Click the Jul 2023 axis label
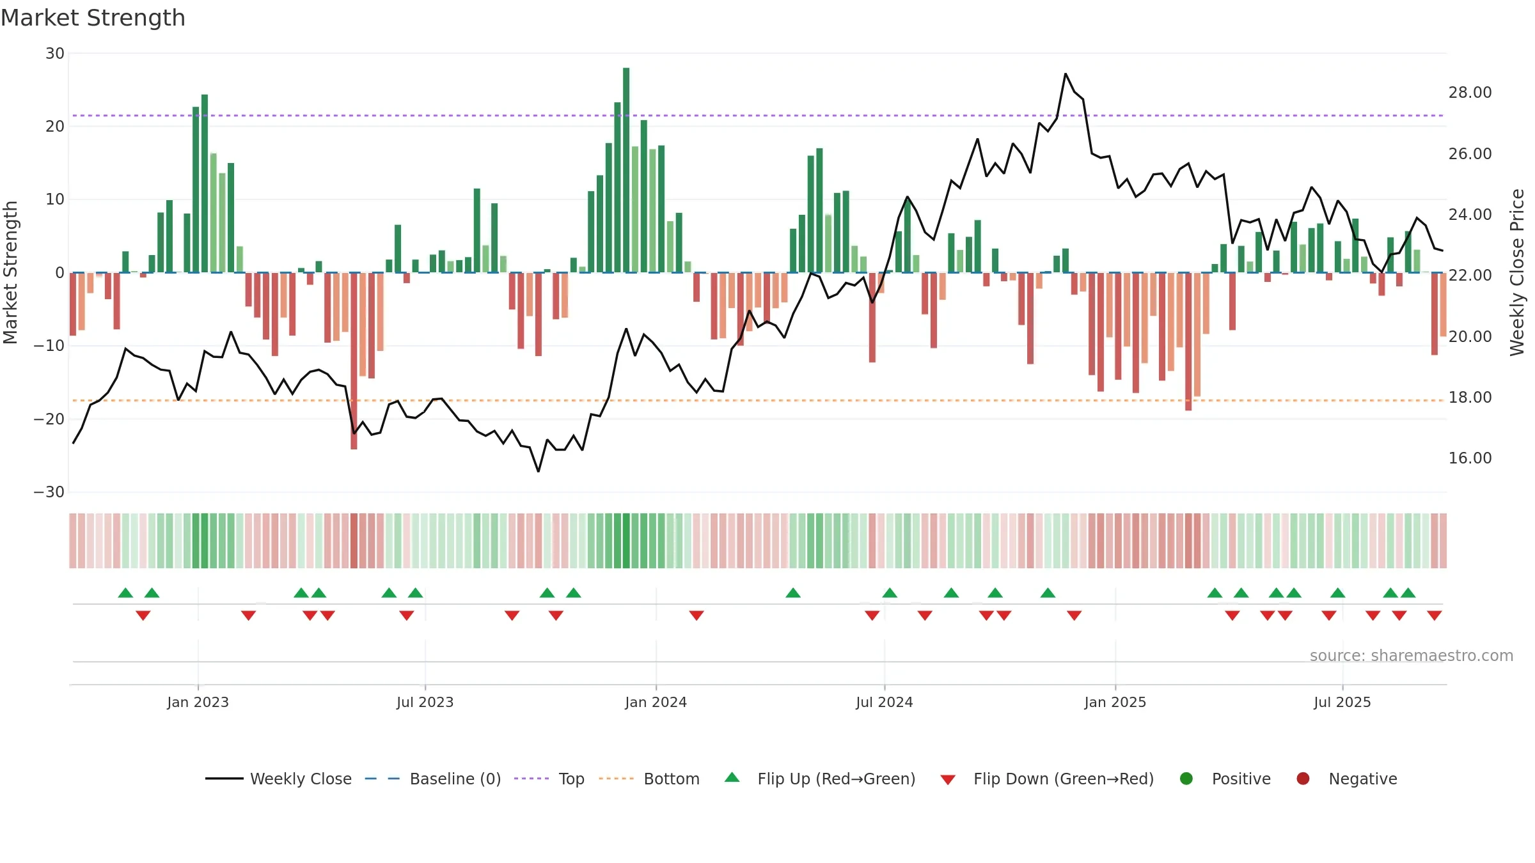Viewport: 1535px width, 863px height. (x=425, y=702)
